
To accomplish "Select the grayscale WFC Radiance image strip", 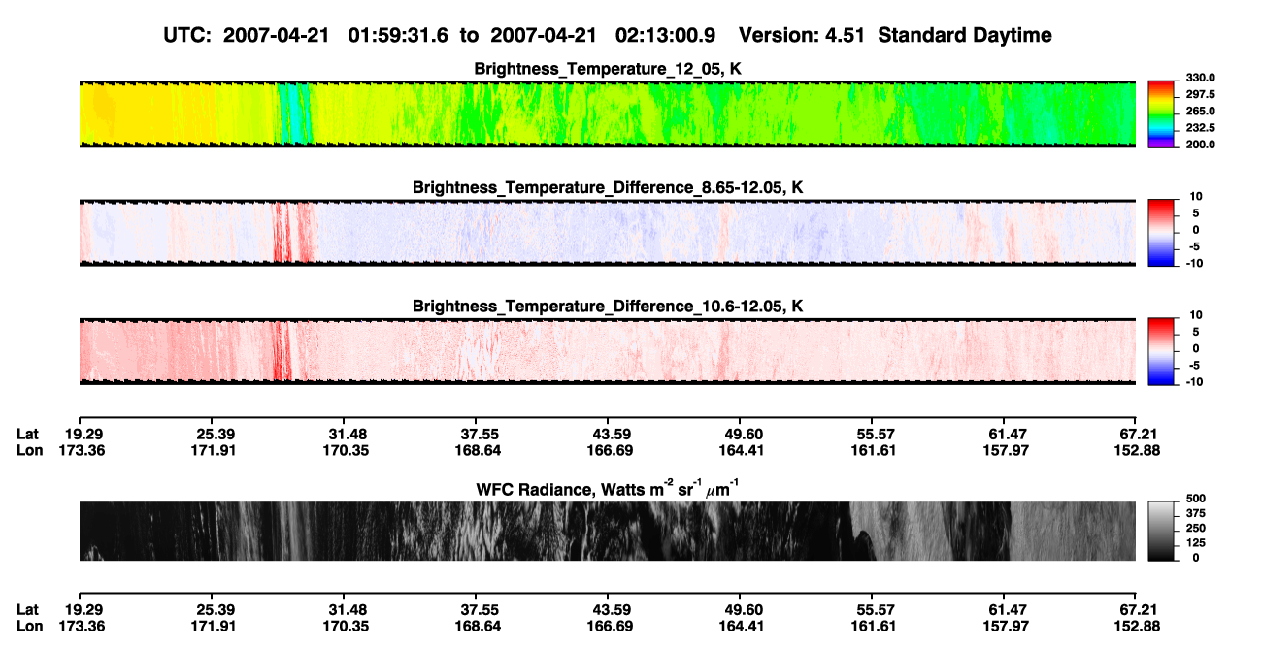I will tap(607, 531).
